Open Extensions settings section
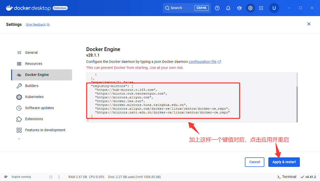 point(42,119)
